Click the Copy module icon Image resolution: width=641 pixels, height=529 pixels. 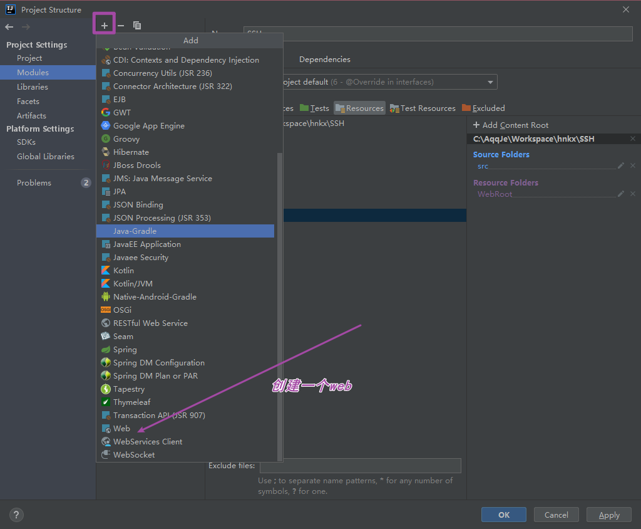[137, 26]
